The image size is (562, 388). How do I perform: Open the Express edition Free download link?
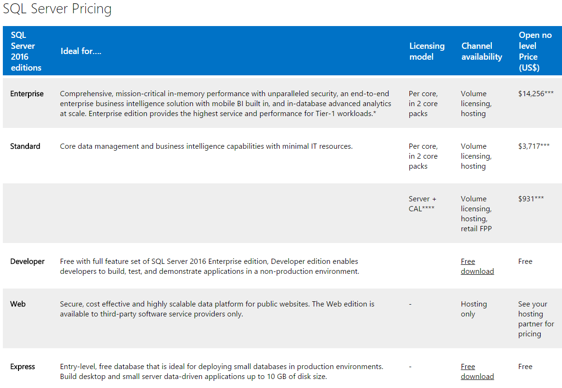click(477, 371)
